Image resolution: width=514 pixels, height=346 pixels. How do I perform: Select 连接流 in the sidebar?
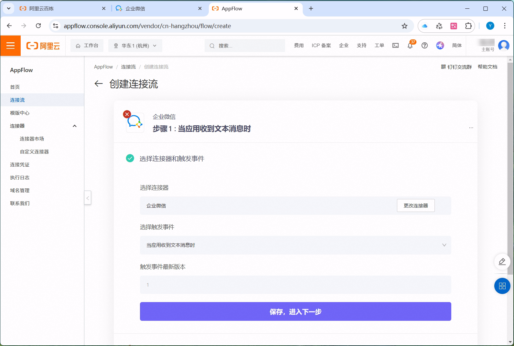pyautogui.click(x=42, y=100)
